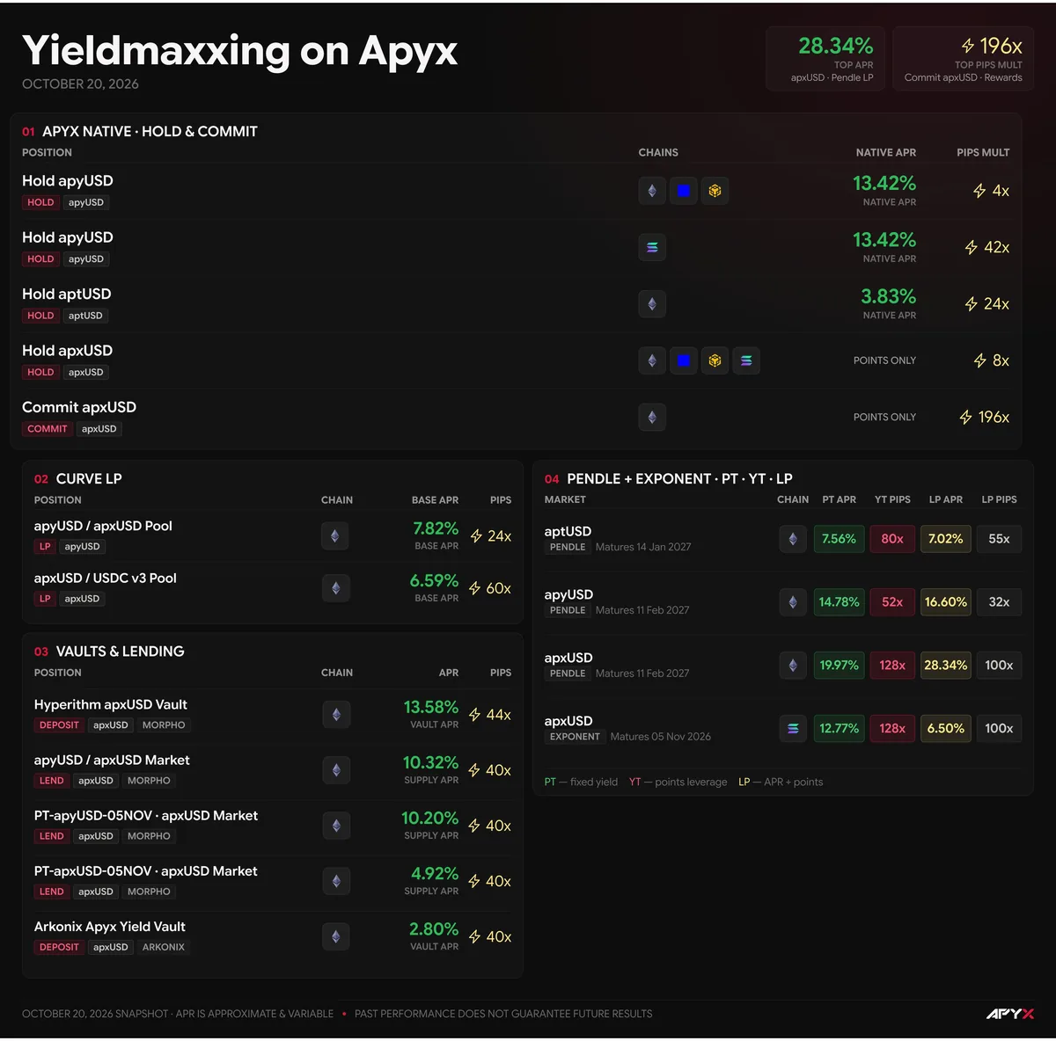Click 7.02% LP APR for aptUSD
The image size is (1056, 1041).
click(946, 539)
